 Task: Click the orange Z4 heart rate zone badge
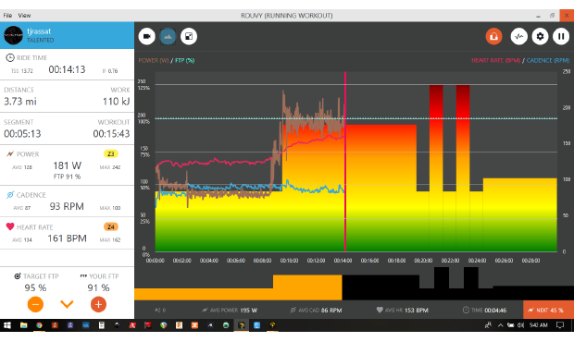tap(110, 226)
